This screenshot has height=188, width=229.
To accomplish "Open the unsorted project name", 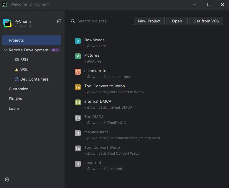I will pyautogui.click(x=93, y=163).
